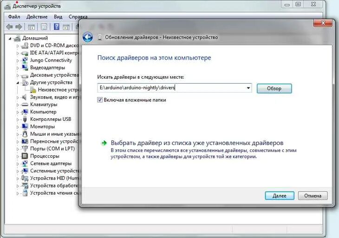Minimize the Диспетчер устройств window

tap(287, 4)
